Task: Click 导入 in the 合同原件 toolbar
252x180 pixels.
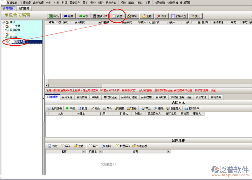Action: pos(66,146)
